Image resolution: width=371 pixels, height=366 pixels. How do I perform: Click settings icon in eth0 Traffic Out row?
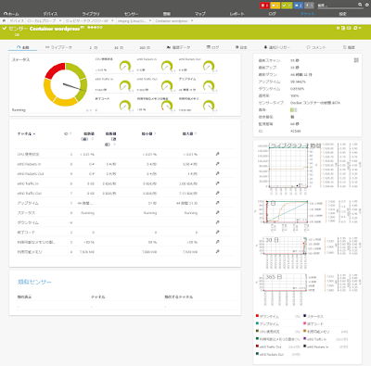tap(218, 193)
